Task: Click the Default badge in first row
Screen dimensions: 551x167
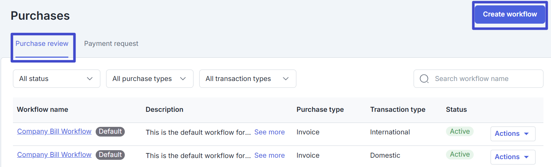Action: click(110, 132)
